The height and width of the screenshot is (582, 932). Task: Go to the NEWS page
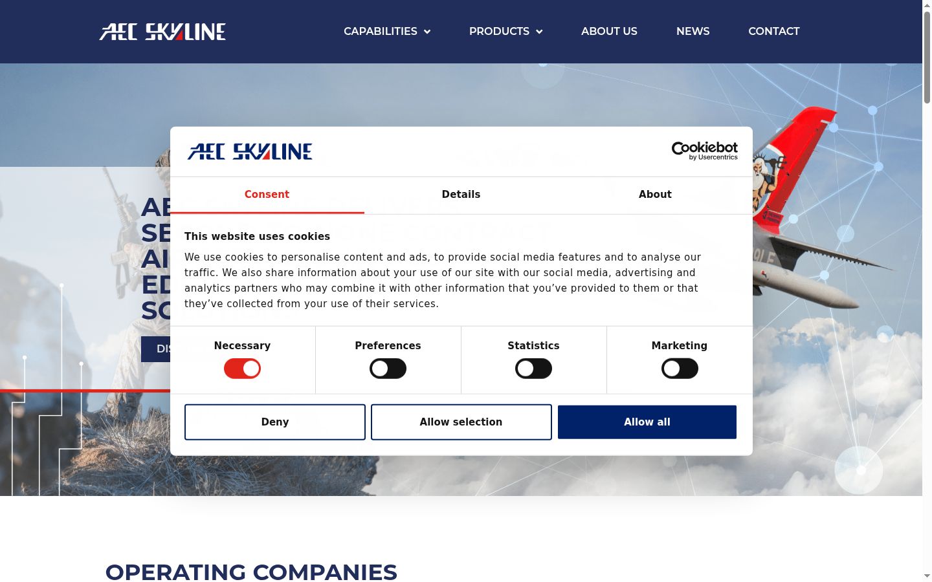[693, 31]
